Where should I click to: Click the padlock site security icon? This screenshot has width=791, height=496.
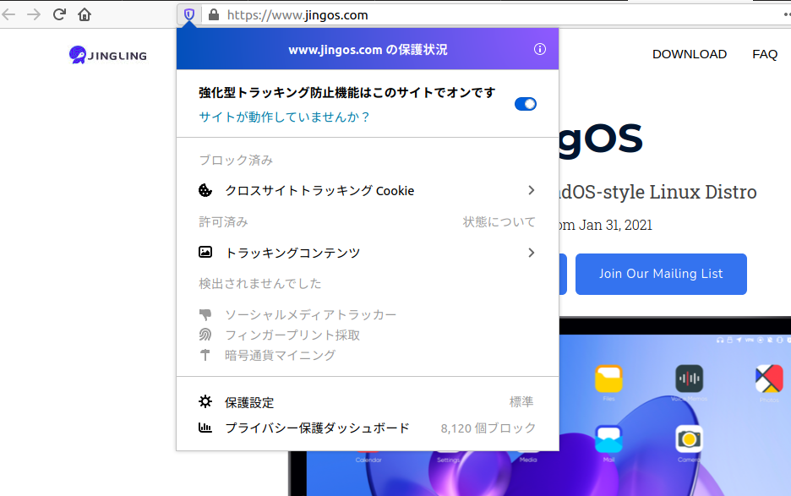[214, 14]
